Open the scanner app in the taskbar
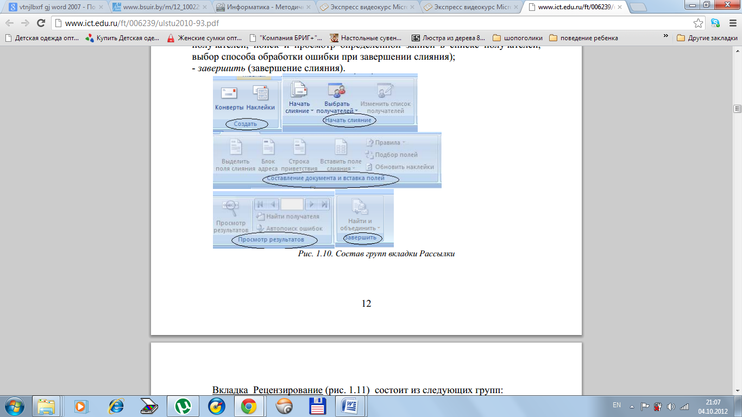The width and height of the screenshot is (742, 417). tap(148, 406)
